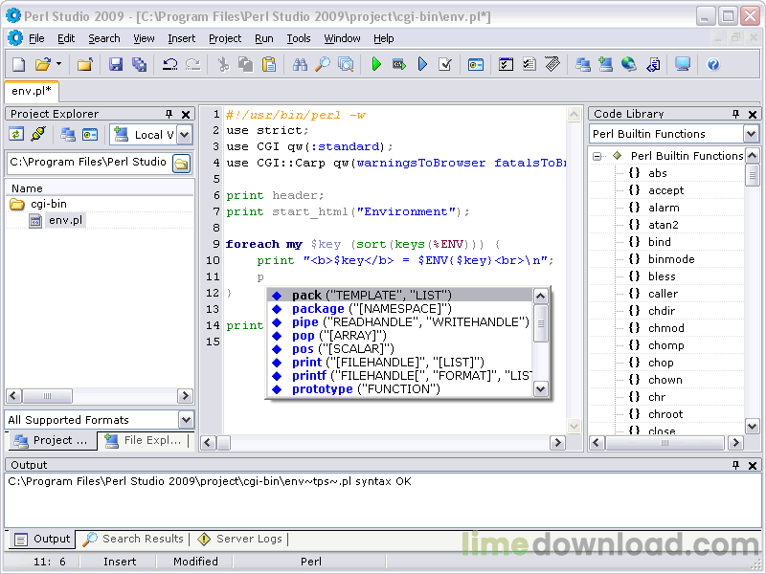Click the Save file floppy disk icon
The width and height of the screenshot is (766, 574).
[116, 64]
